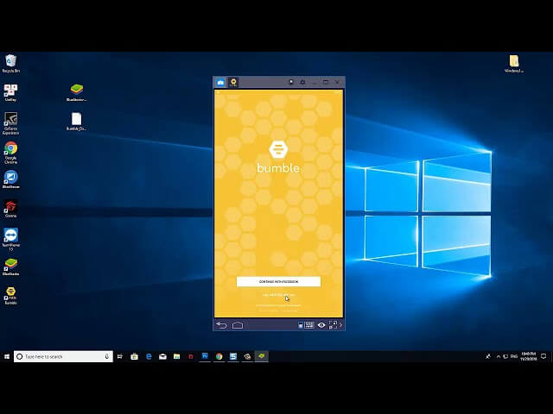The image size is (553, 414).
Task: Open Chrome from the taskbar
Action: pos(219,356)
